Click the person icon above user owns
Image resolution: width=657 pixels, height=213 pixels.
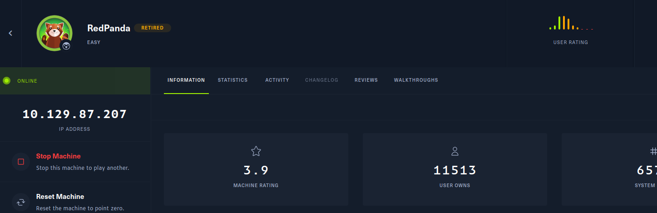coord(455,151)
